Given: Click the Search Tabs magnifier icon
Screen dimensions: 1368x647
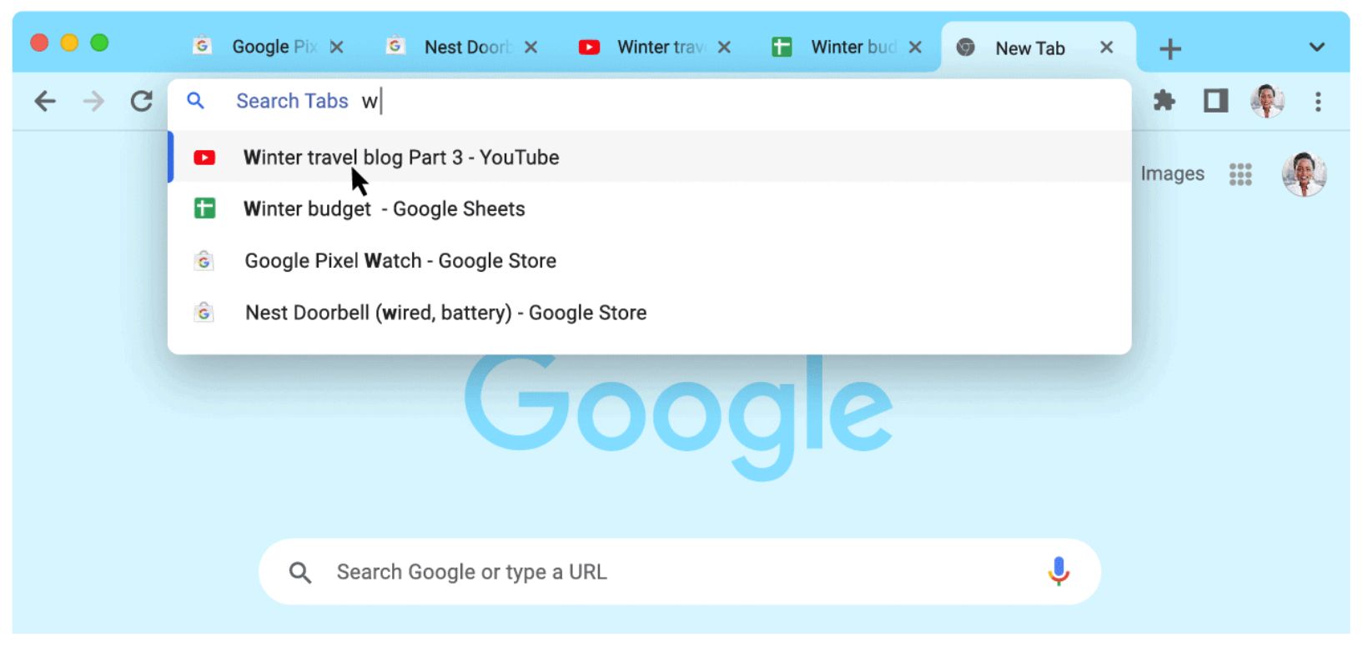Looking at the screenshot, I should click(x=195, y=101).
